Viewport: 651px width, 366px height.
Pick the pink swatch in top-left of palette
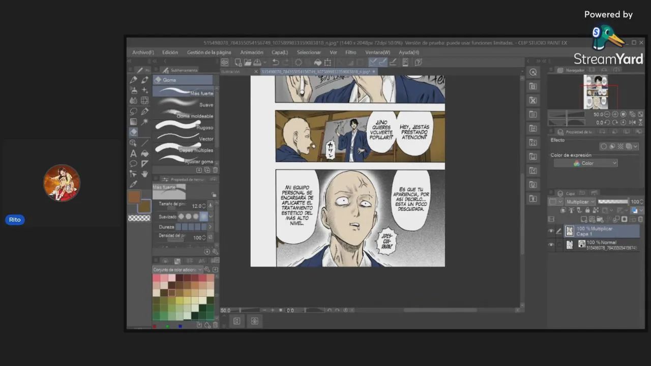[x=156, y=278]
